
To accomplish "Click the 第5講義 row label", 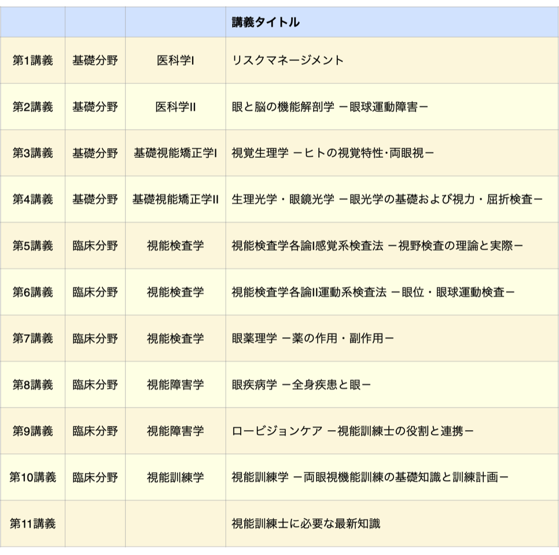I will coord(32,246).
